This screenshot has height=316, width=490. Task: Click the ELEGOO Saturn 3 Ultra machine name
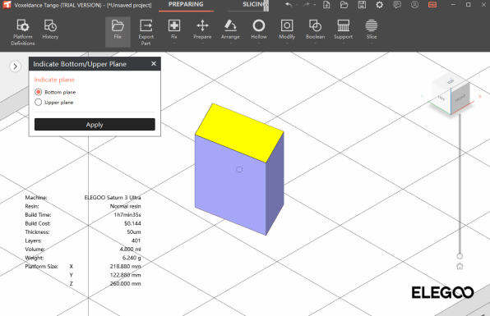pyautogui.click(x=113, y=198)
